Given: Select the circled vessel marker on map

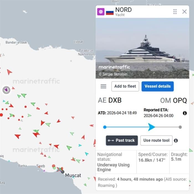Looking at the screenshot, I should (x=6, y=90).
